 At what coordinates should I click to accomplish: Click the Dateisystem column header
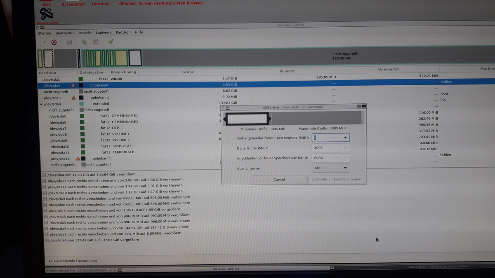[x=93, y=72]
